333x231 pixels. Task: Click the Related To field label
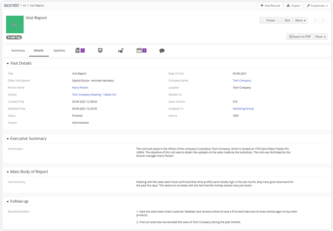coord(175,94)
